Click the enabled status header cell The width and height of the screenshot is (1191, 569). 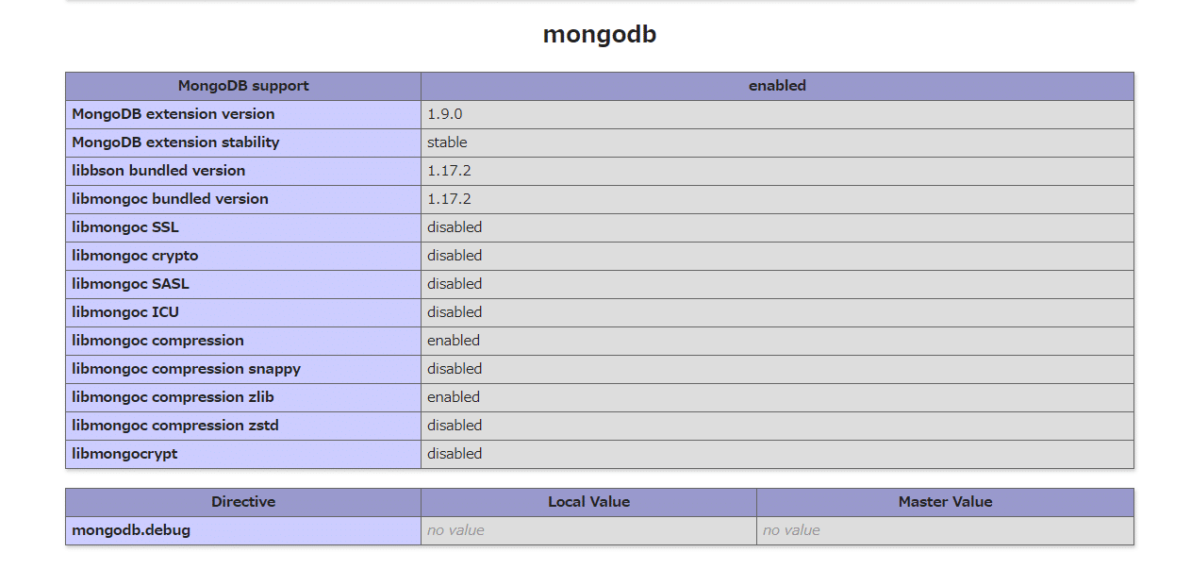(777, 86)
